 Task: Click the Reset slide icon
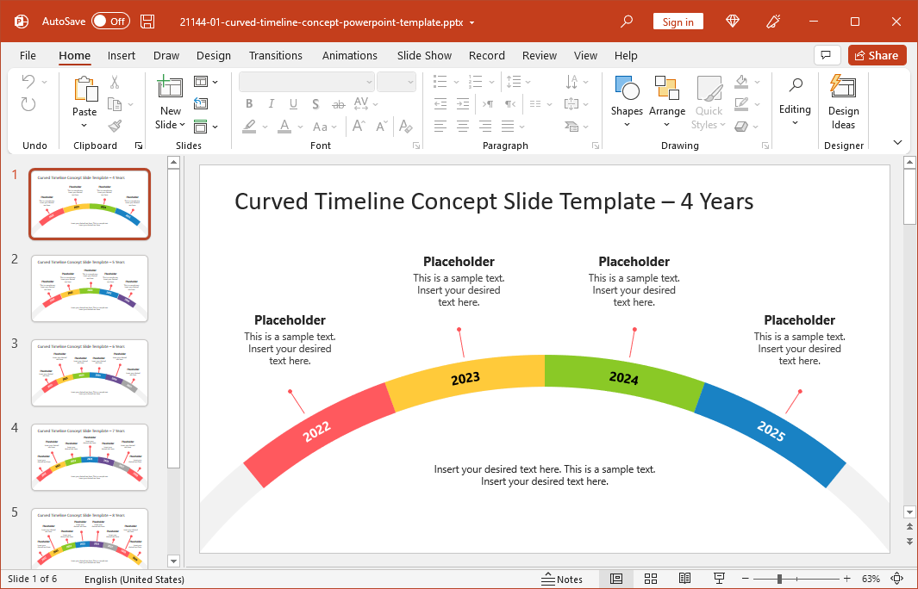pyautogui.click(x=201, y=103)
